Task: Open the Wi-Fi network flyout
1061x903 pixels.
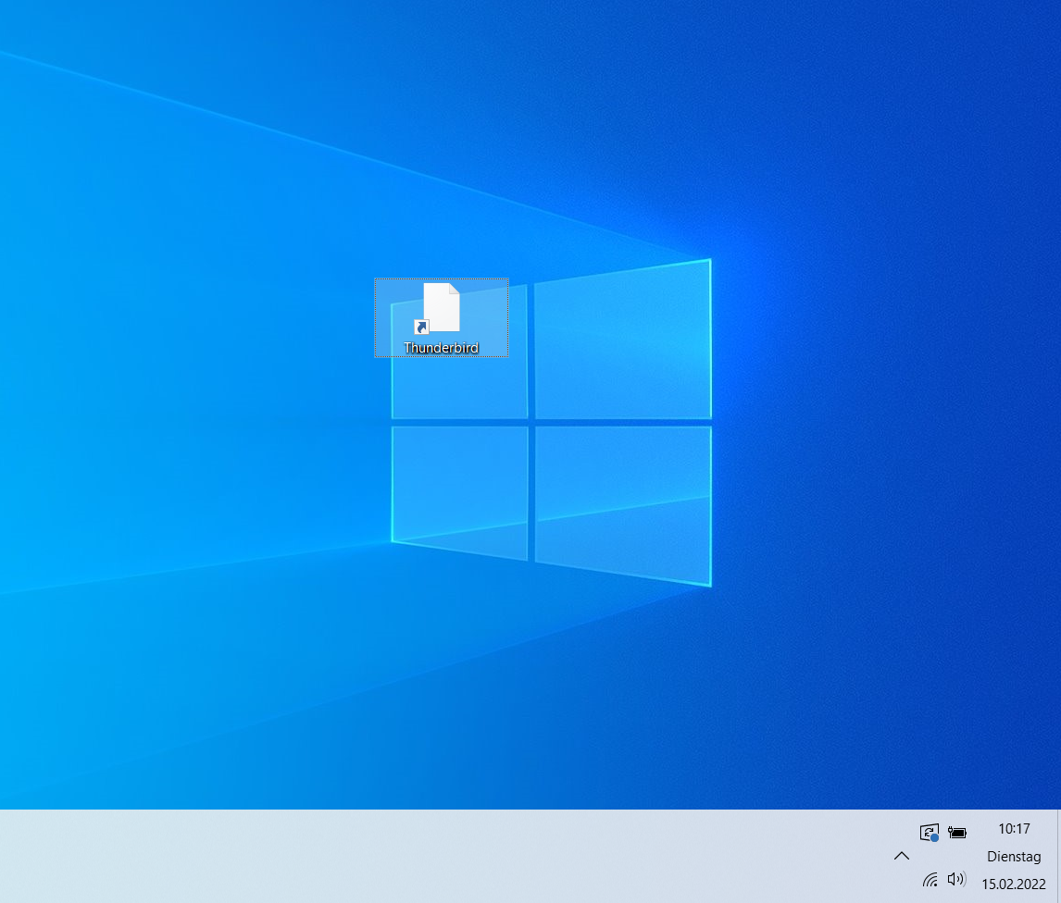Action: [x=930, y=879]
